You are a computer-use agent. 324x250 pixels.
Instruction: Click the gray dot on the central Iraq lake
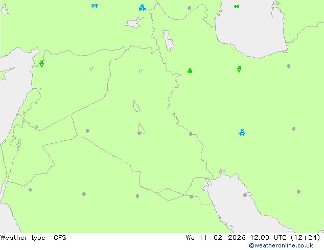[140, 133]
